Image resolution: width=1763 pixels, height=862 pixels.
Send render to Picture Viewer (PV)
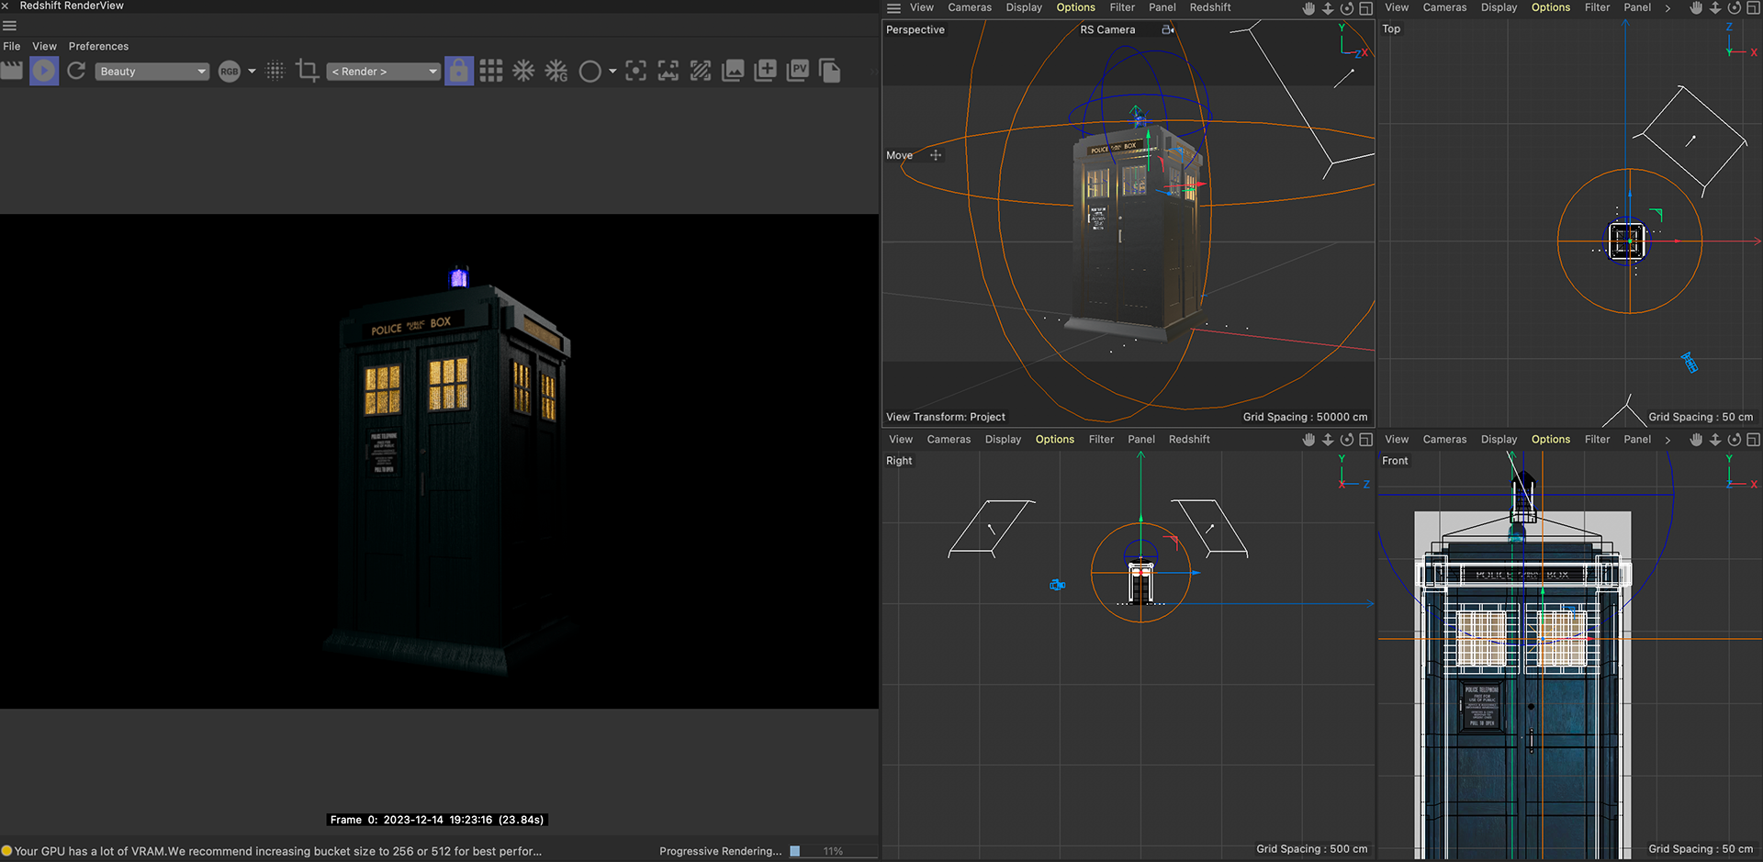[x=798, y=71]
